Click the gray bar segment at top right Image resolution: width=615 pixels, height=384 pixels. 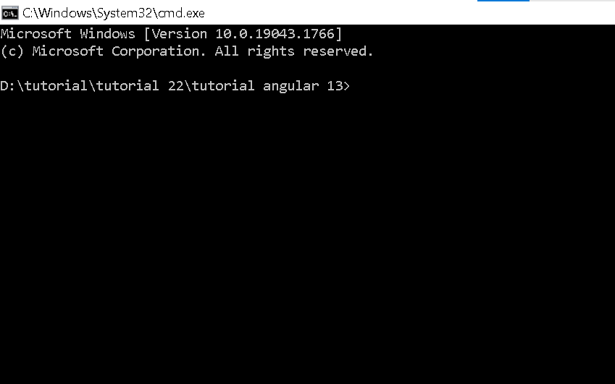click(572, 1)
